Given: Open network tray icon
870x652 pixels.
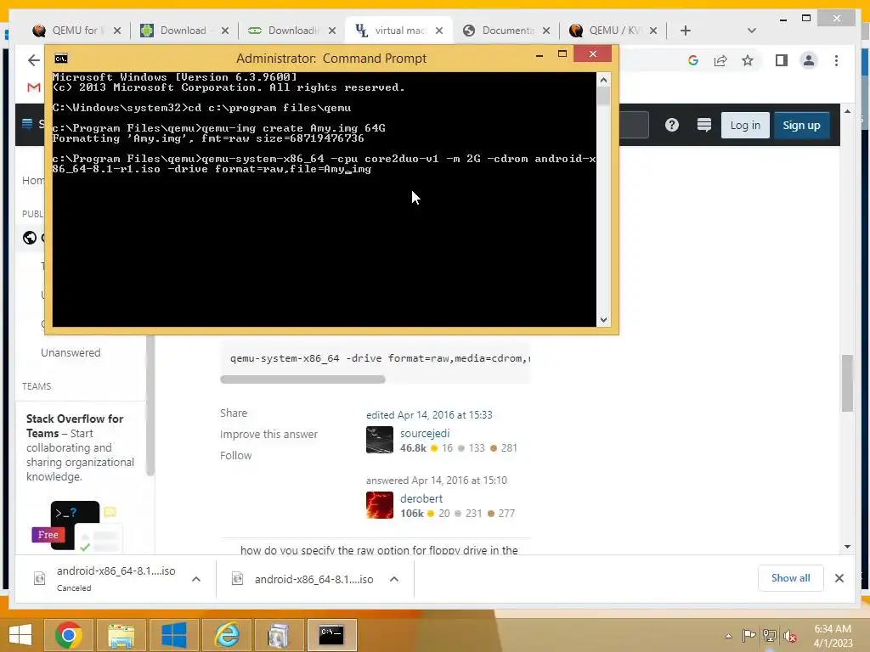Looking at the screenshot, I should coord(770,635).
